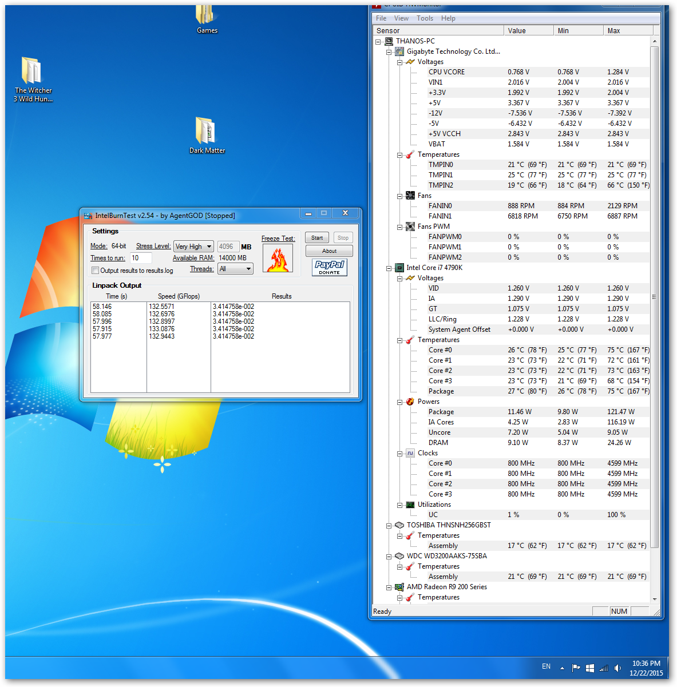Click the Fans PWM node icon

click(x=410, y=227)
